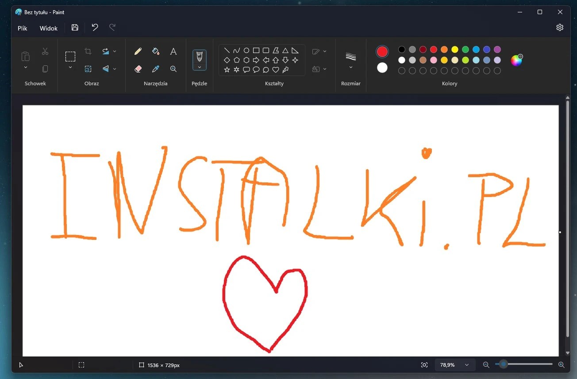
Task: Select the Eraser tool
Action: coord(138,69)
